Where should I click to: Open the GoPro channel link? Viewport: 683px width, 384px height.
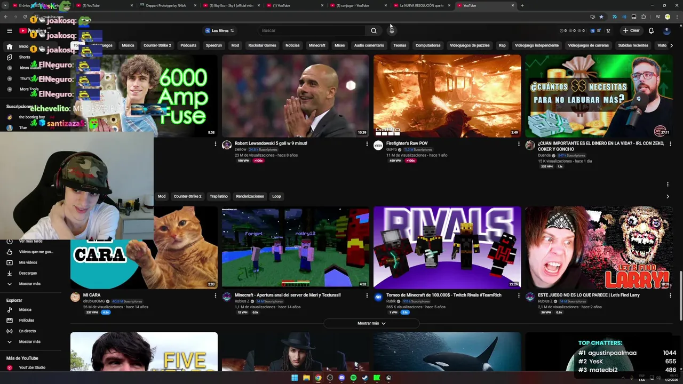(392, 150)
